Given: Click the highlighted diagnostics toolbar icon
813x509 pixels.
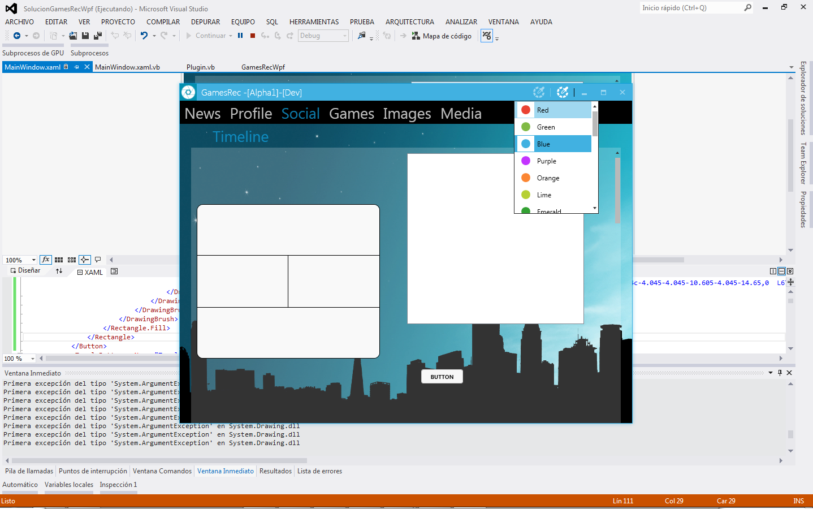Looking at the screenshot, I should coord(487,36).
